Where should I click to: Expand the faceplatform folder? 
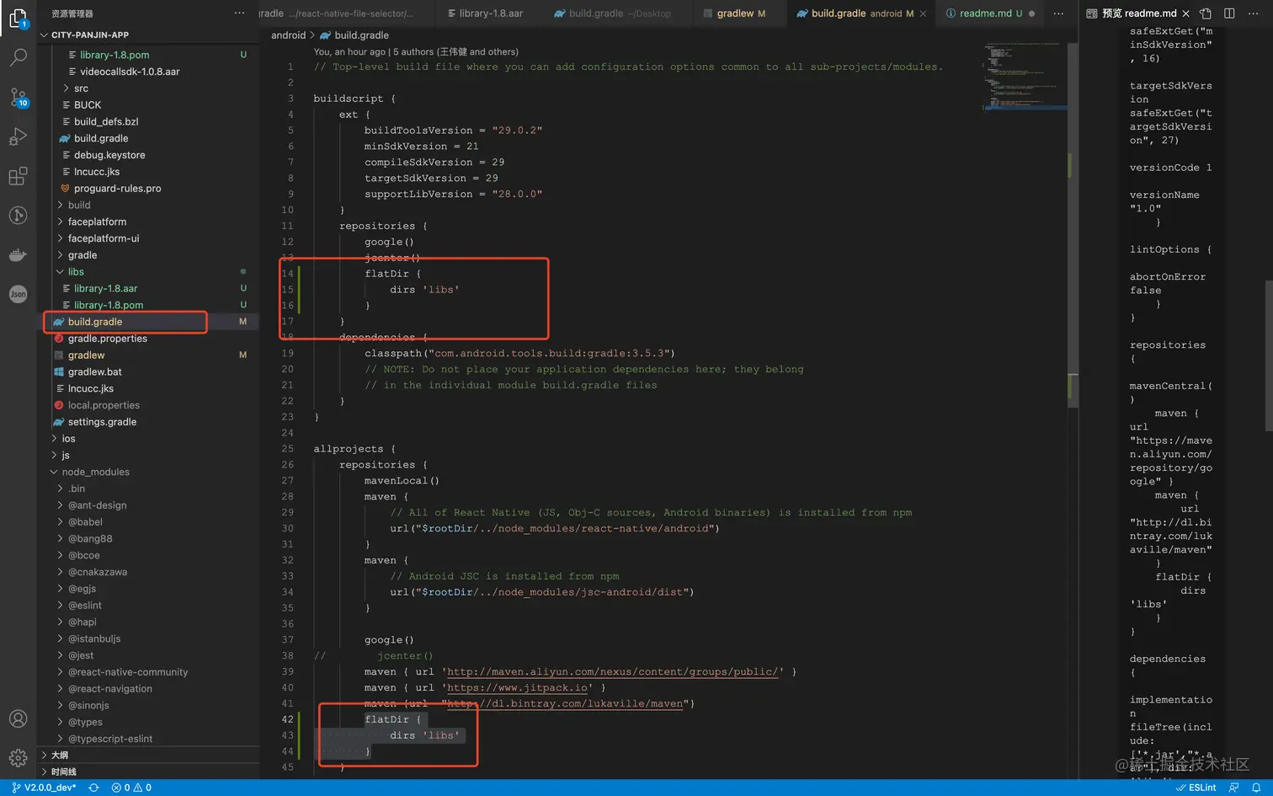pyautogui.click(x=97, y=222)
